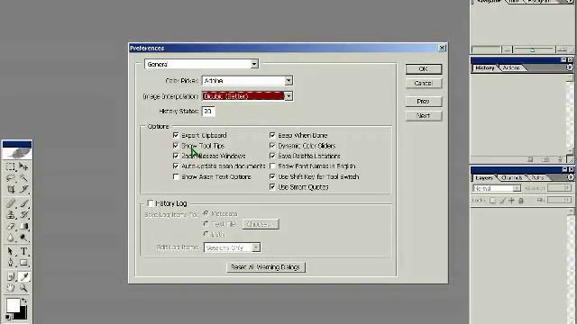Viewport: 577px width, 324px height.
Task: Select the Dodge tool
Action: 23,238
